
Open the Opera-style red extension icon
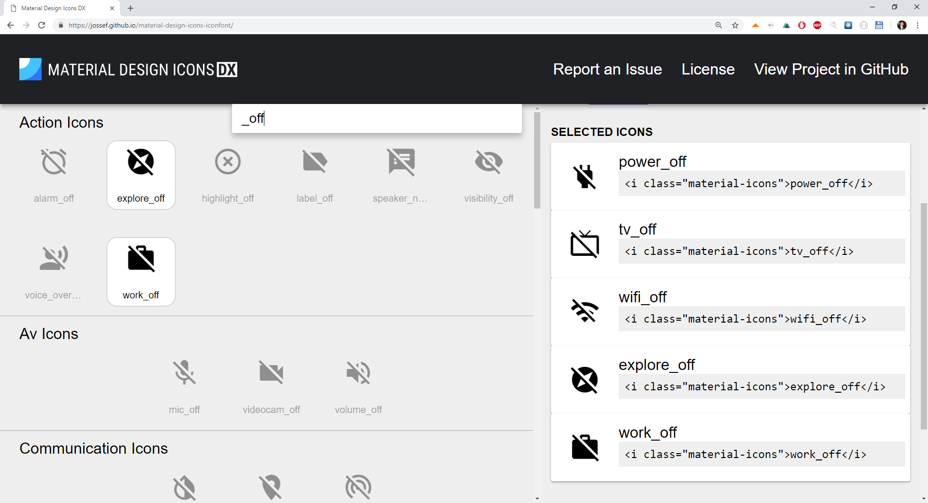pos(802,25)
